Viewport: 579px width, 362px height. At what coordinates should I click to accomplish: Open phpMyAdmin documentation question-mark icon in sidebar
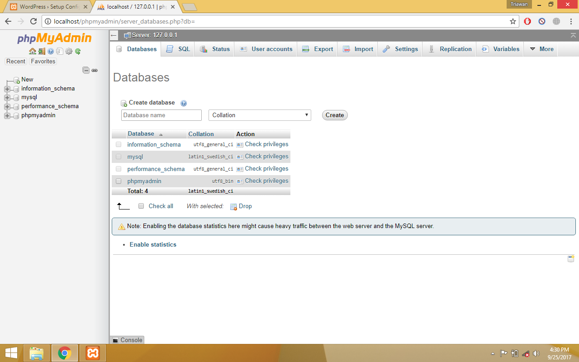[51, 52]
